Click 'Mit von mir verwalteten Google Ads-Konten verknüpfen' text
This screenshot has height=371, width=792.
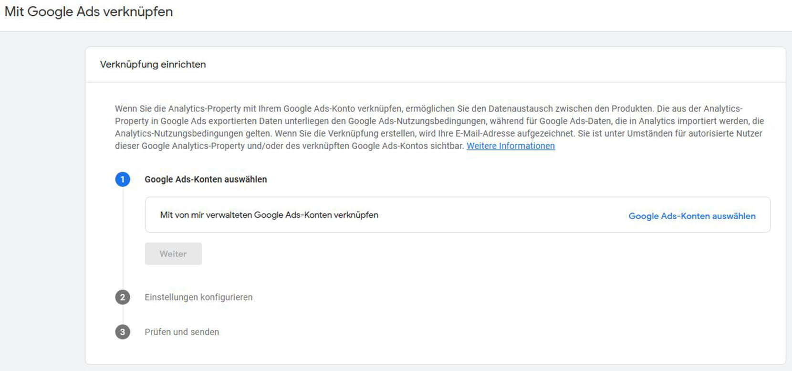269,215
